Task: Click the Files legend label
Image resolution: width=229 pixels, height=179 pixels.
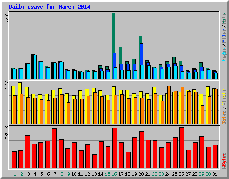Action: tap(224, 35)
